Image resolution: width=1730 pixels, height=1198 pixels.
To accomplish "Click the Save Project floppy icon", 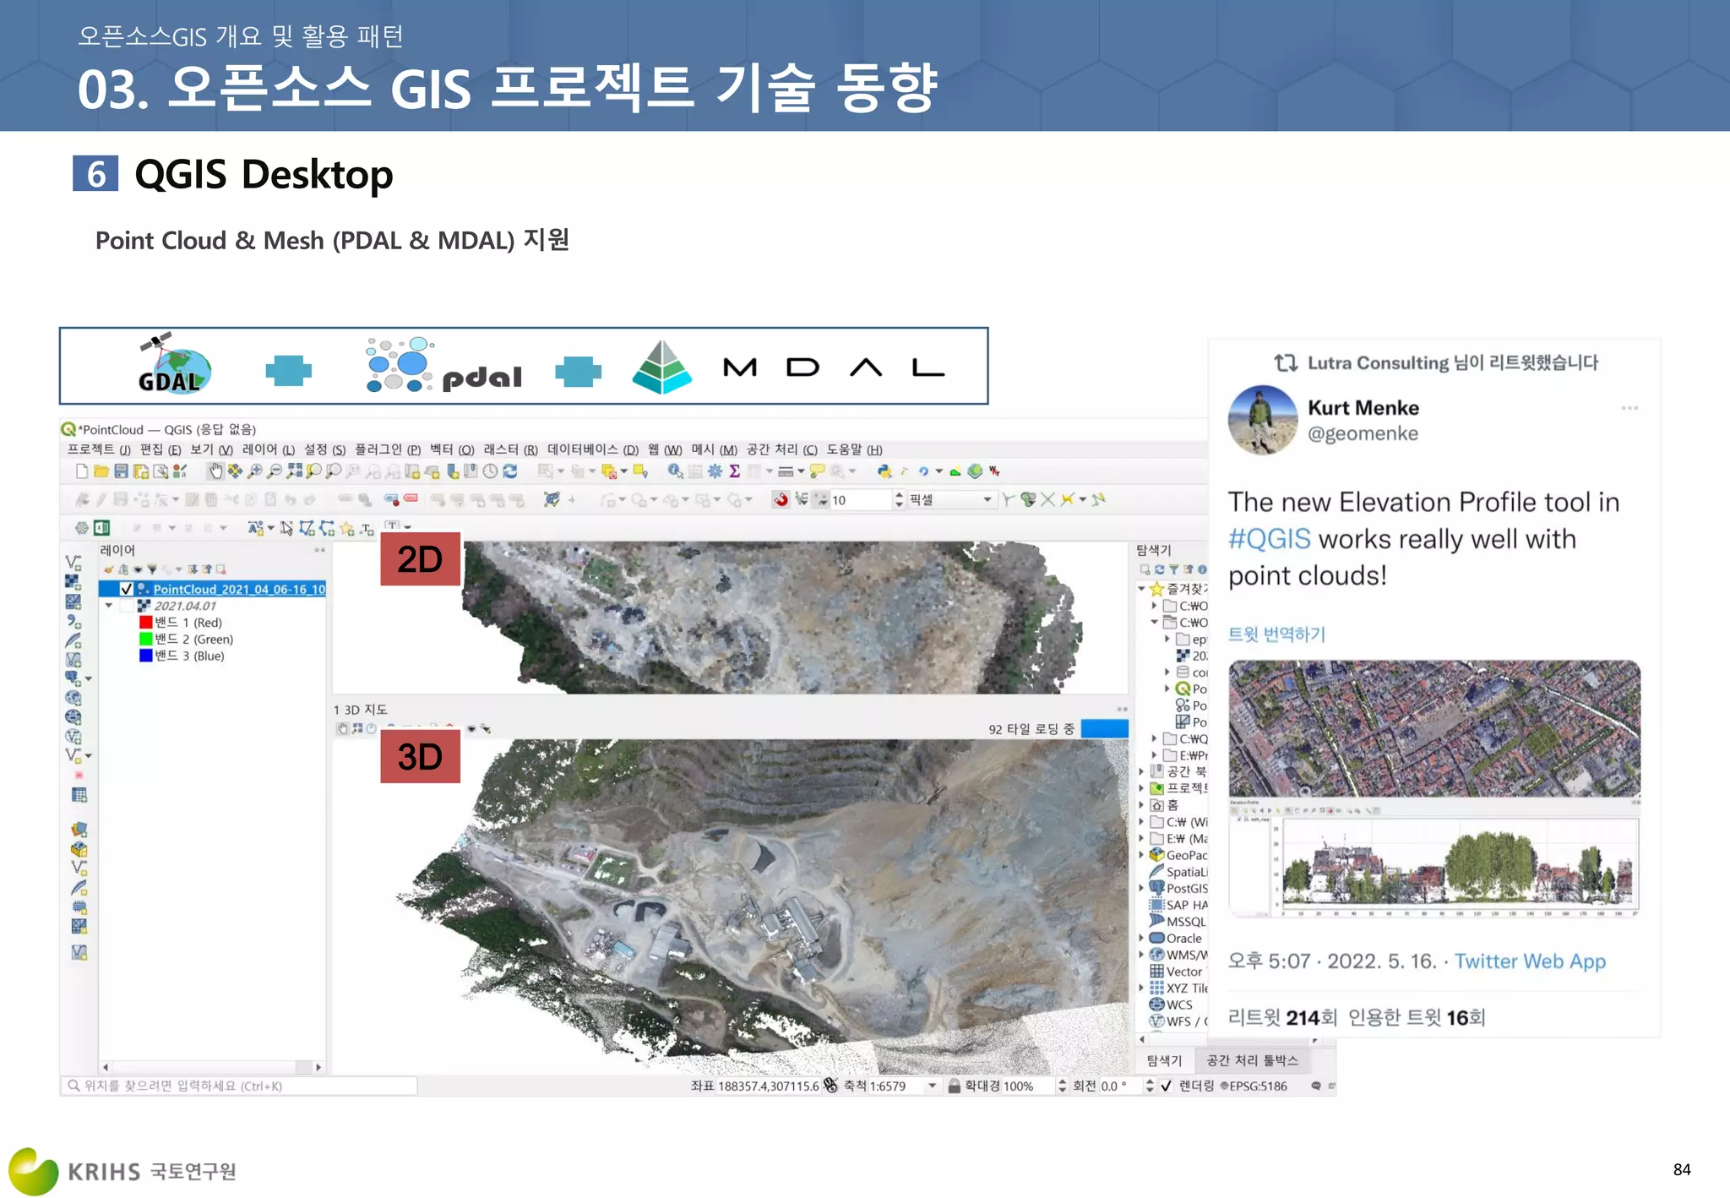I will pos(121,471).
